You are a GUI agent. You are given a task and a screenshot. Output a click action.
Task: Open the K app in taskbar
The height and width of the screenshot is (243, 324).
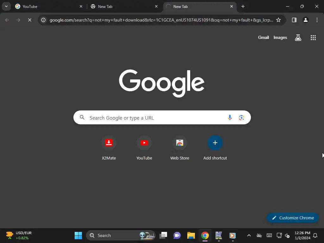219,235
